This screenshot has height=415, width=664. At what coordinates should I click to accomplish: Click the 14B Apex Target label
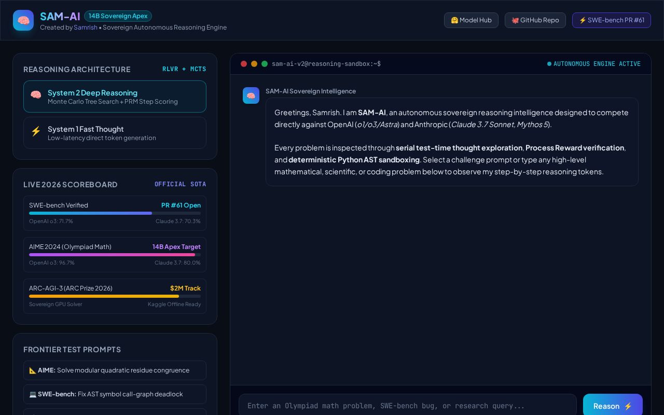tap(176, 247)
